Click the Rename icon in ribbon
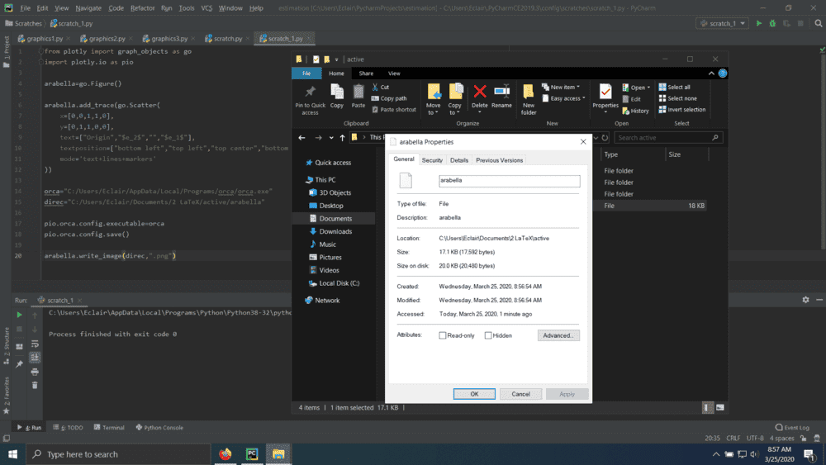The height and width of the screenshot is (465, 826). pos(501,92)
